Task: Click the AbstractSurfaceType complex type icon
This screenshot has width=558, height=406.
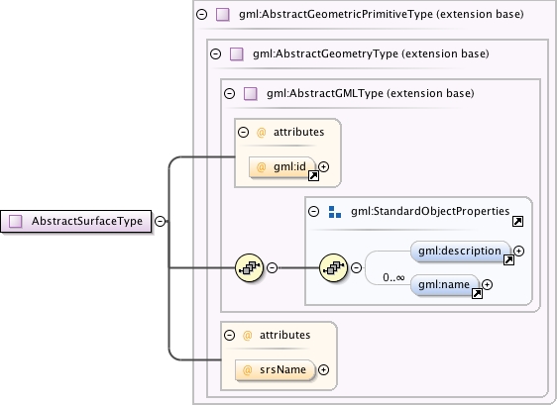Action: click(x=15, y=221)
